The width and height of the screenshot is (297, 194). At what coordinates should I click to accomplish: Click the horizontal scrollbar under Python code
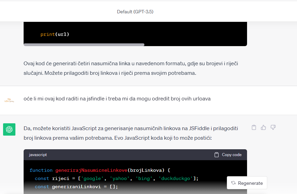pos(84,44)
